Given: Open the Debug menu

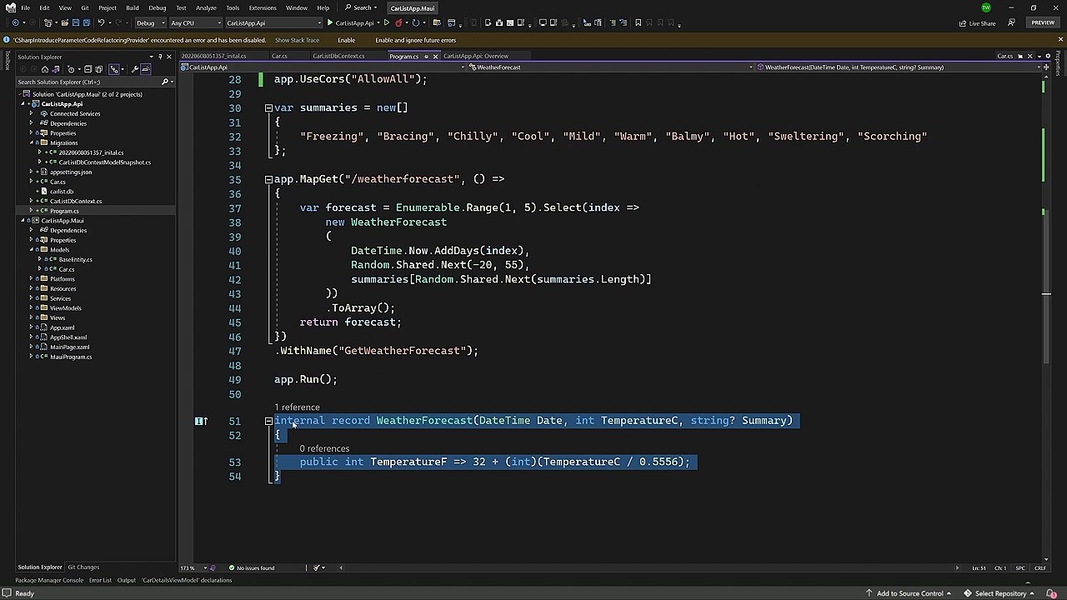Looking at the screenshot, I should pos(157,7).
